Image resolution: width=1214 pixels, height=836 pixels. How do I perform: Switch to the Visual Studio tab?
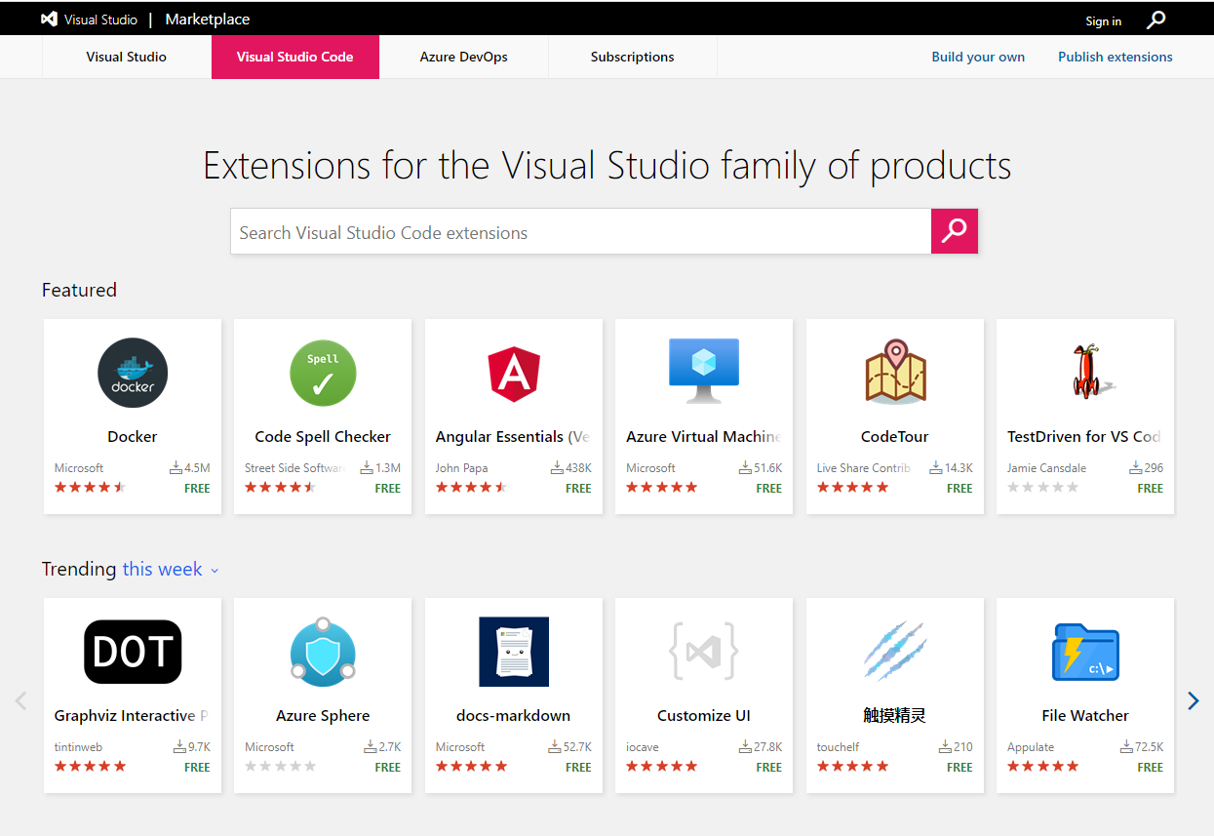coord(127,57)
